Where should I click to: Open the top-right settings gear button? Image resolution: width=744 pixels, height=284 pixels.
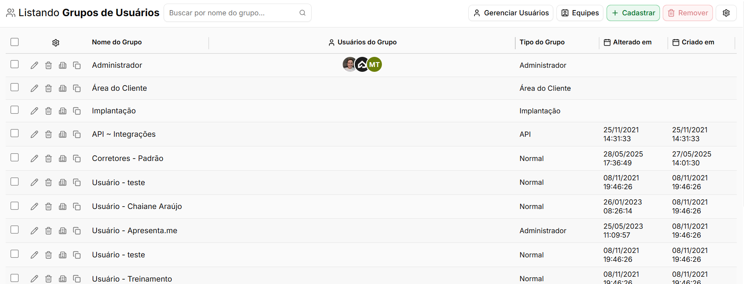(726, 13)
